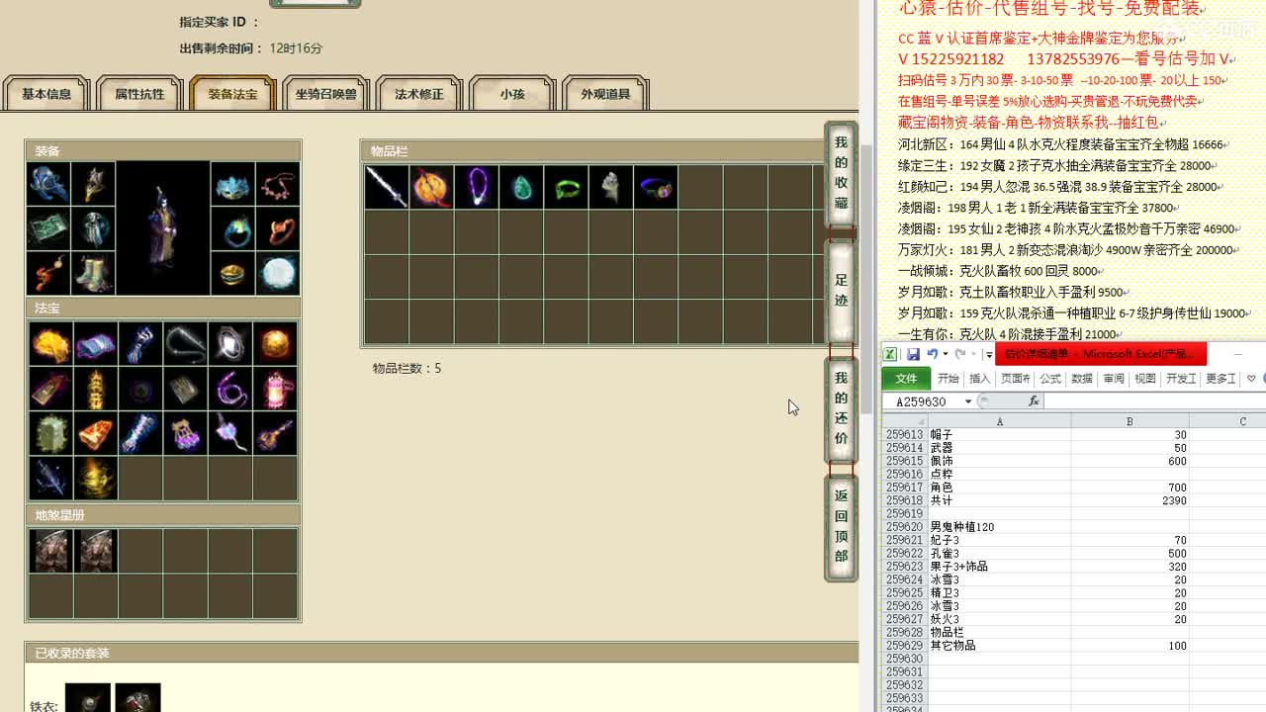This screenshot has height=712, width=1266.
Task: Open the Excel Name Box dropdown
Action: 967,401
